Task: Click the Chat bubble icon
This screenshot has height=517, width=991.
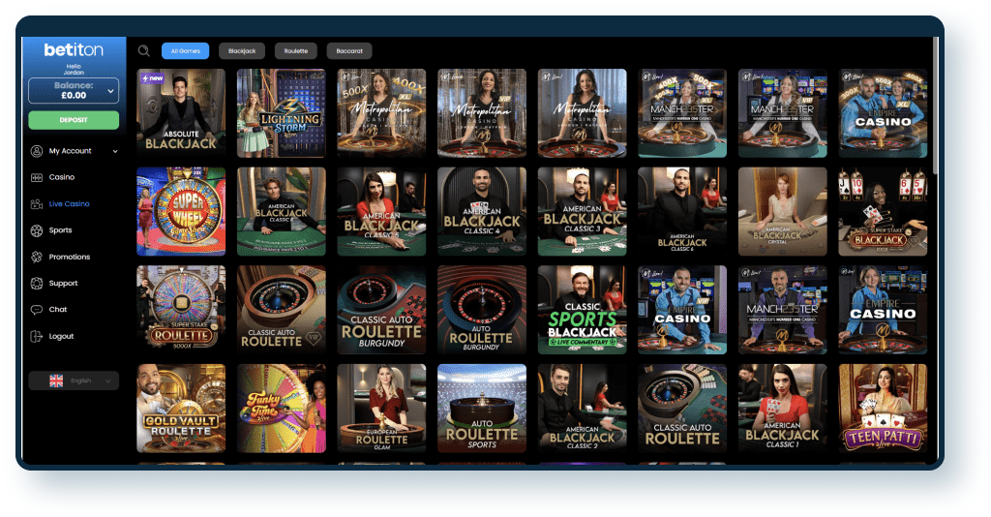Action: (38, 310)
